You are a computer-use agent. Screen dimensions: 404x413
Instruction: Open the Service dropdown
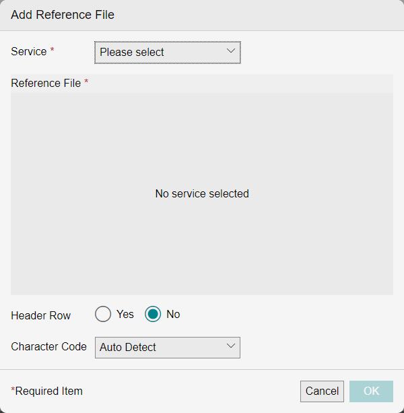[x=167, y=52]
